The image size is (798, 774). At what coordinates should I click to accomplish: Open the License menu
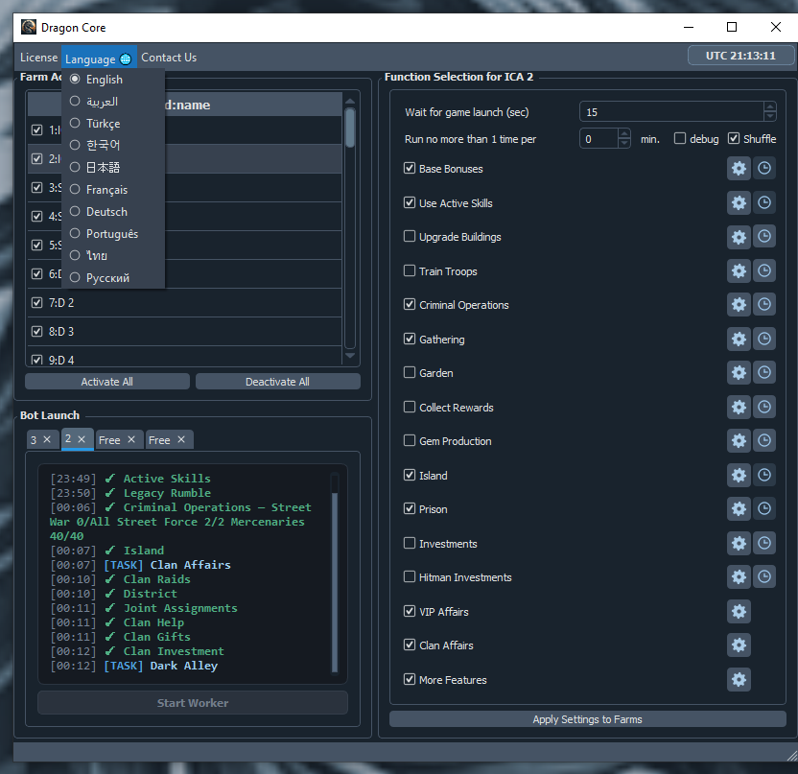pyautogui.click(x=38, y=58)
